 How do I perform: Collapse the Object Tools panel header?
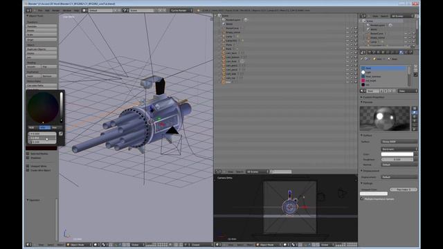click(x=35, y=16)
